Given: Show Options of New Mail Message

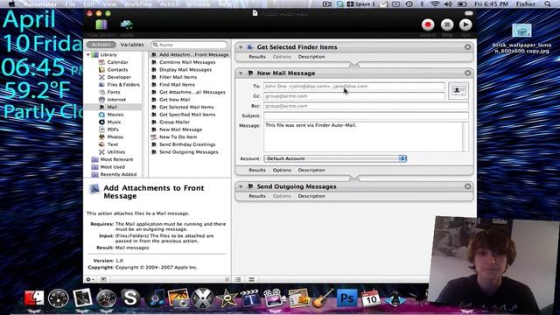Looking at the screenshot, I should tap(282, 171).
